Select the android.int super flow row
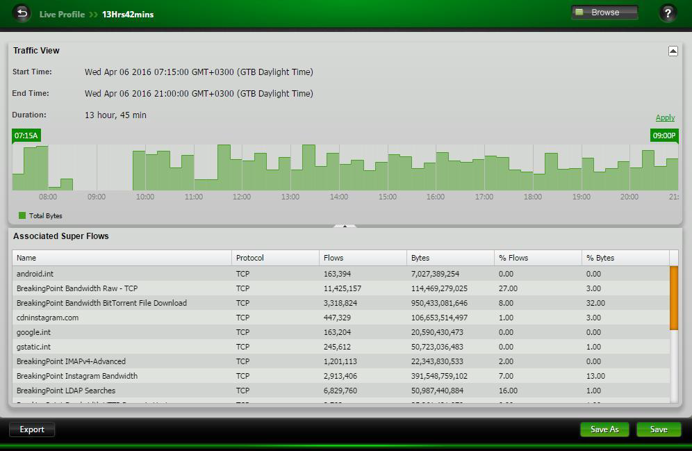Image resolution: width=692 pixels, height=451 pixels. (x=35, y=274)
